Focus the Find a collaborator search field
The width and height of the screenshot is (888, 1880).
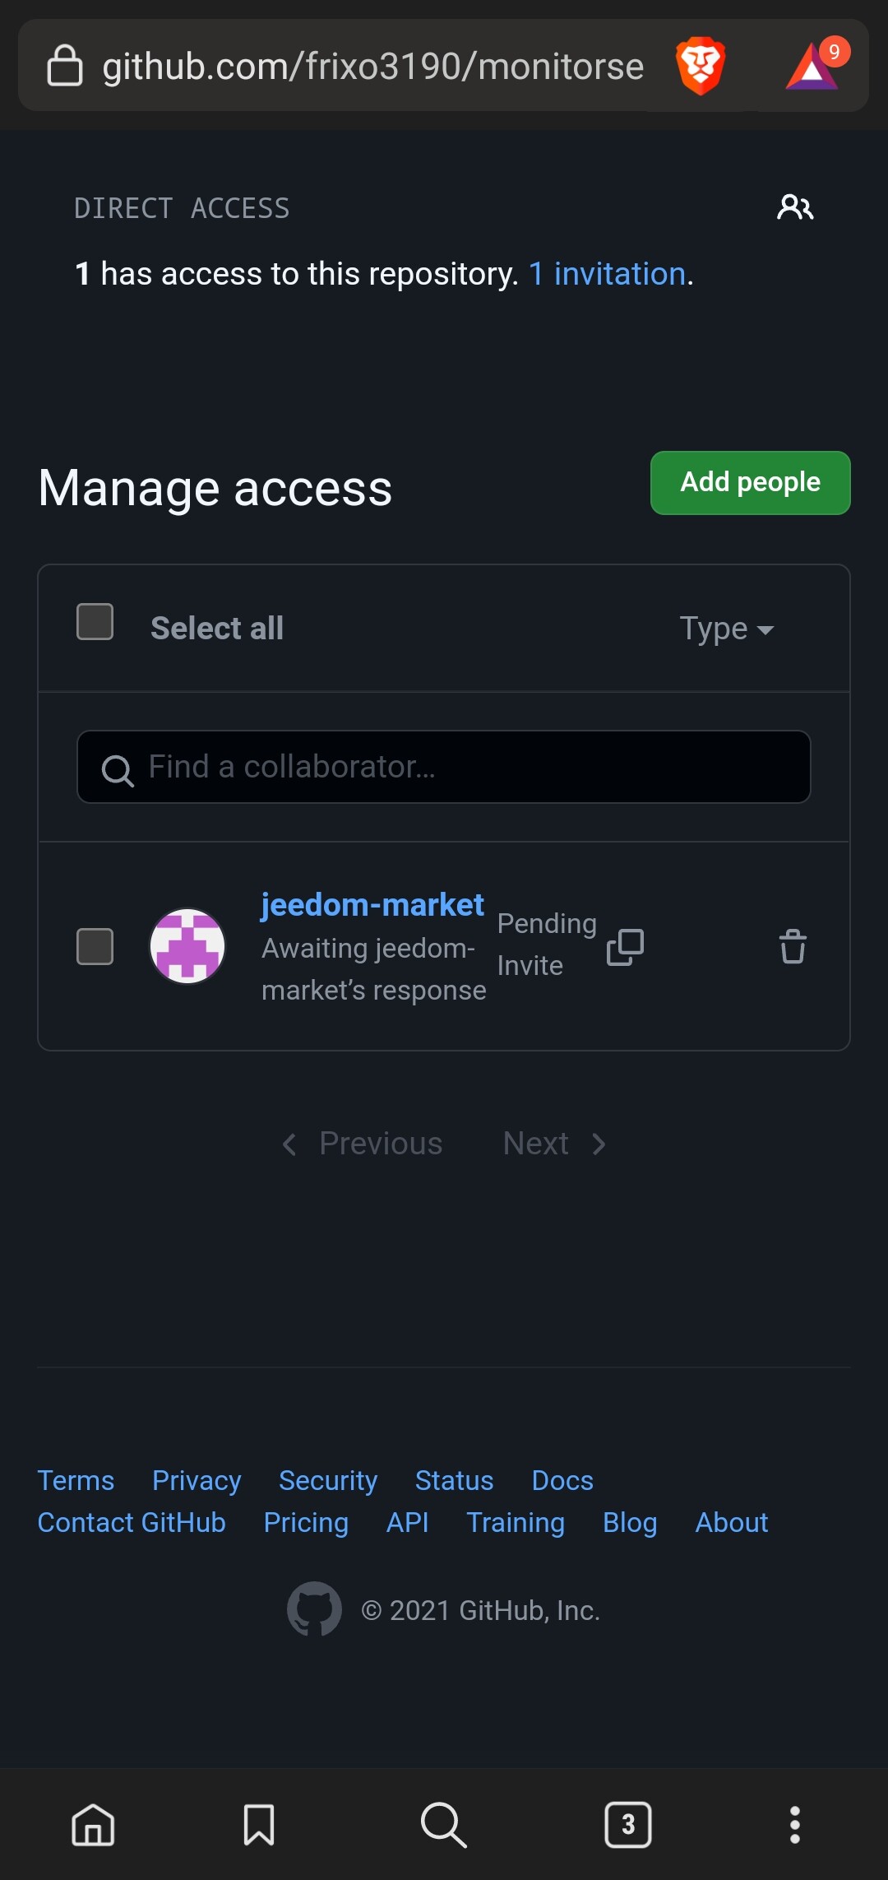[444, 767]
